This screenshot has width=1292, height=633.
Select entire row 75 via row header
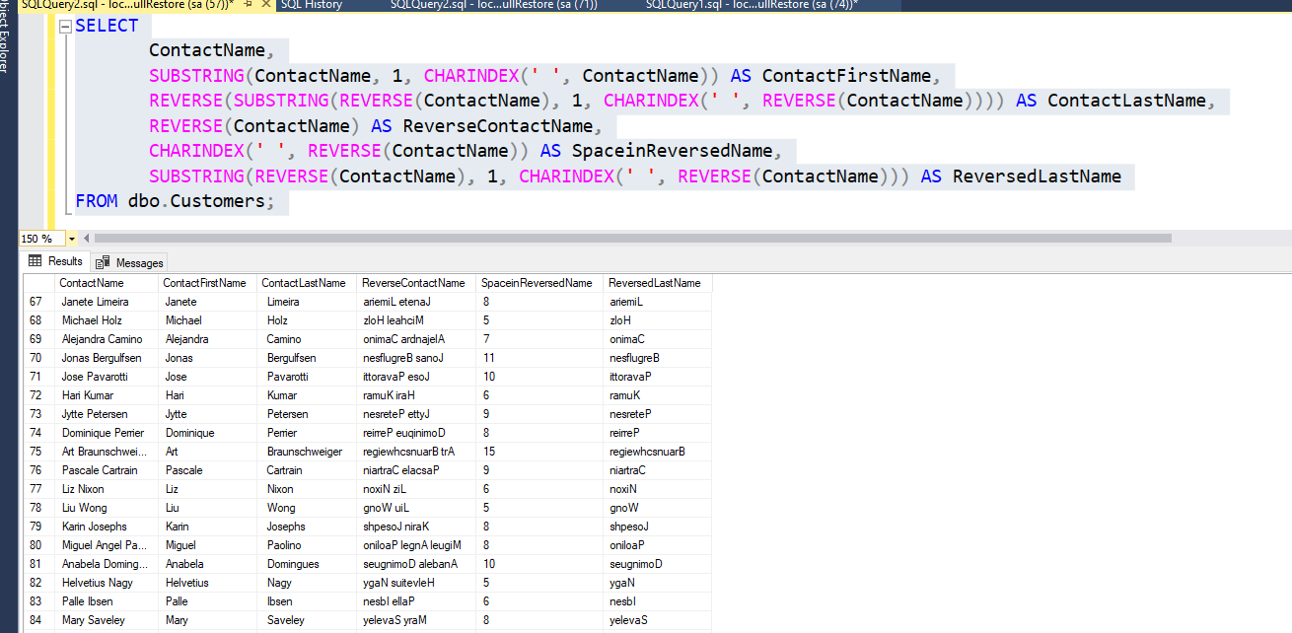click(x=37, y=452)
